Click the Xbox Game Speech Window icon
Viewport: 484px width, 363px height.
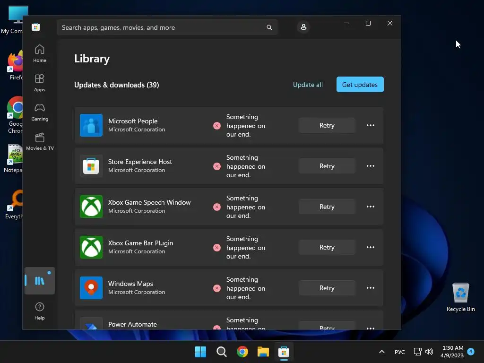coord(91,207)
